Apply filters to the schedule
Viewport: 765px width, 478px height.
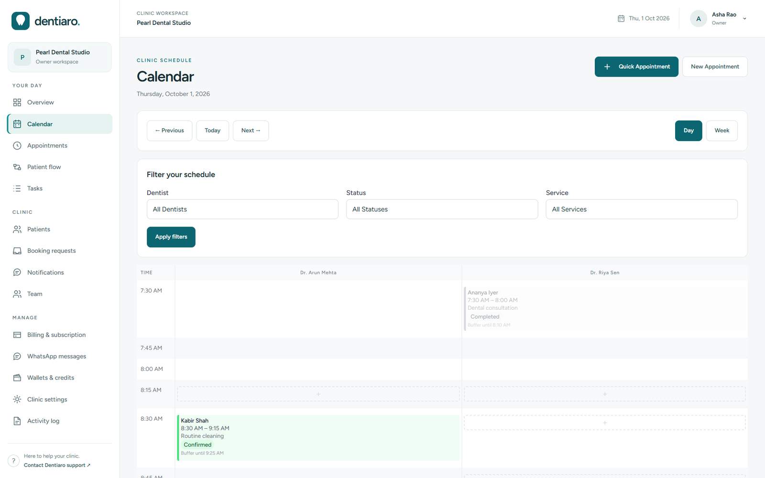pyautogui.click(x=171, y=237)
